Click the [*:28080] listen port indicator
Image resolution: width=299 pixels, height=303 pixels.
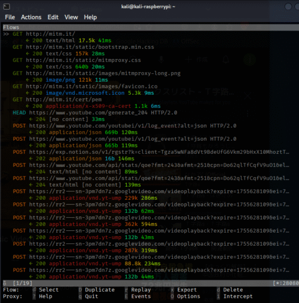(x=286, y=283)
